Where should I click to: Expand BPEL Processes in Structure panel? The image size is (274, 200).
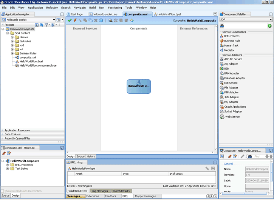pyautogui.click(x=8, y=165)
